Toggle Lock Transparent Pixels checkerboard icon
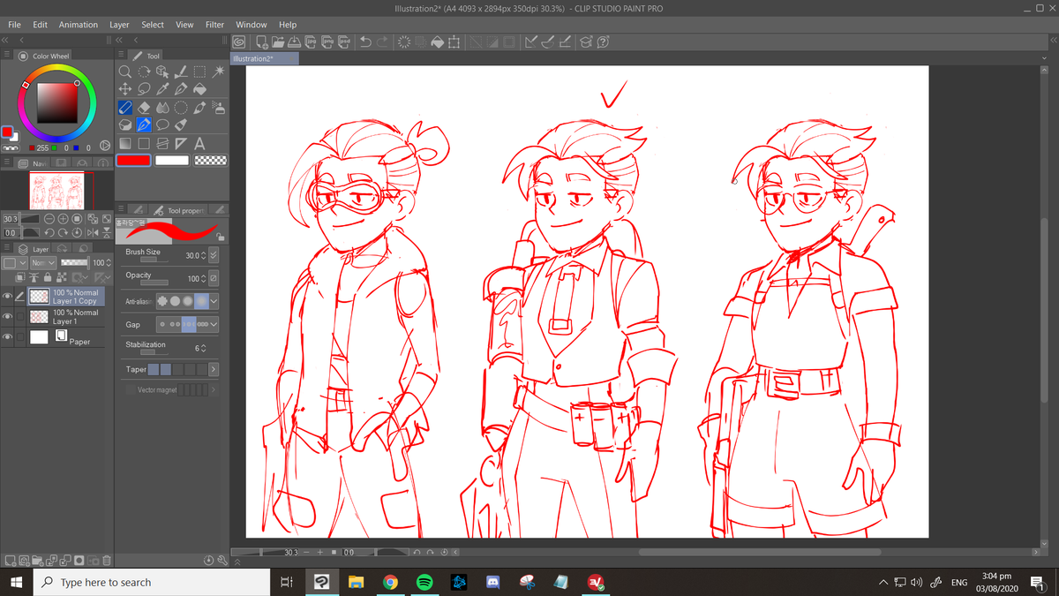This screenshot has height=596, width=1059. click(62, 277)
